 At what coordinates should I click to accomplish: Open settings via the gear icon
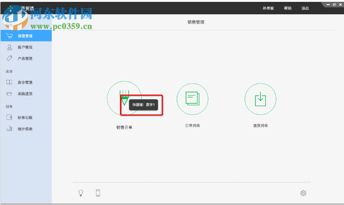303,193
